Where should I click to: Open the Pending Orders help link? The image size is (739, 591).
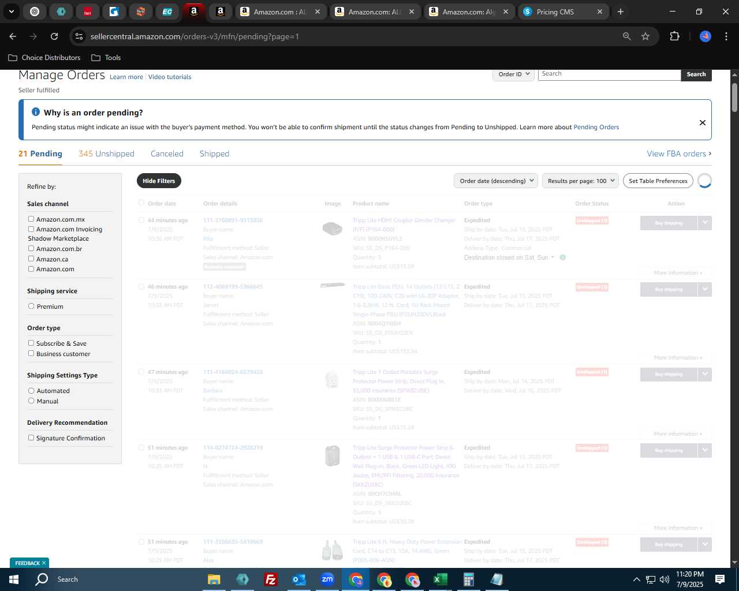click(x=596, y=127)
